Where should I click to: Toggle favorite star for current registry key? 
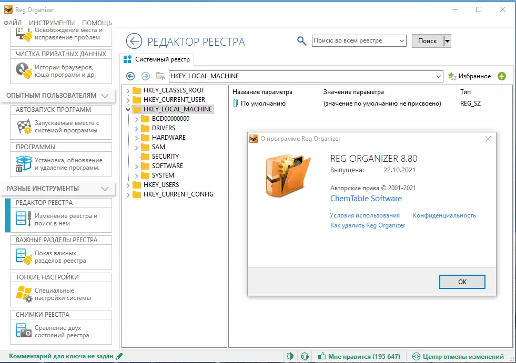coord(452,76)
